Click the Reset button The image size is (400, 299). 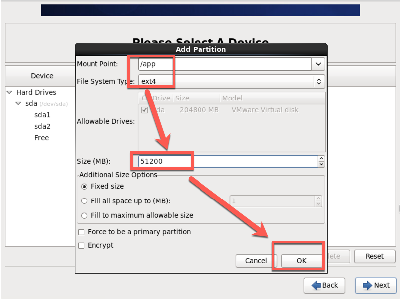pyautogui.click(x=374, y=256)
